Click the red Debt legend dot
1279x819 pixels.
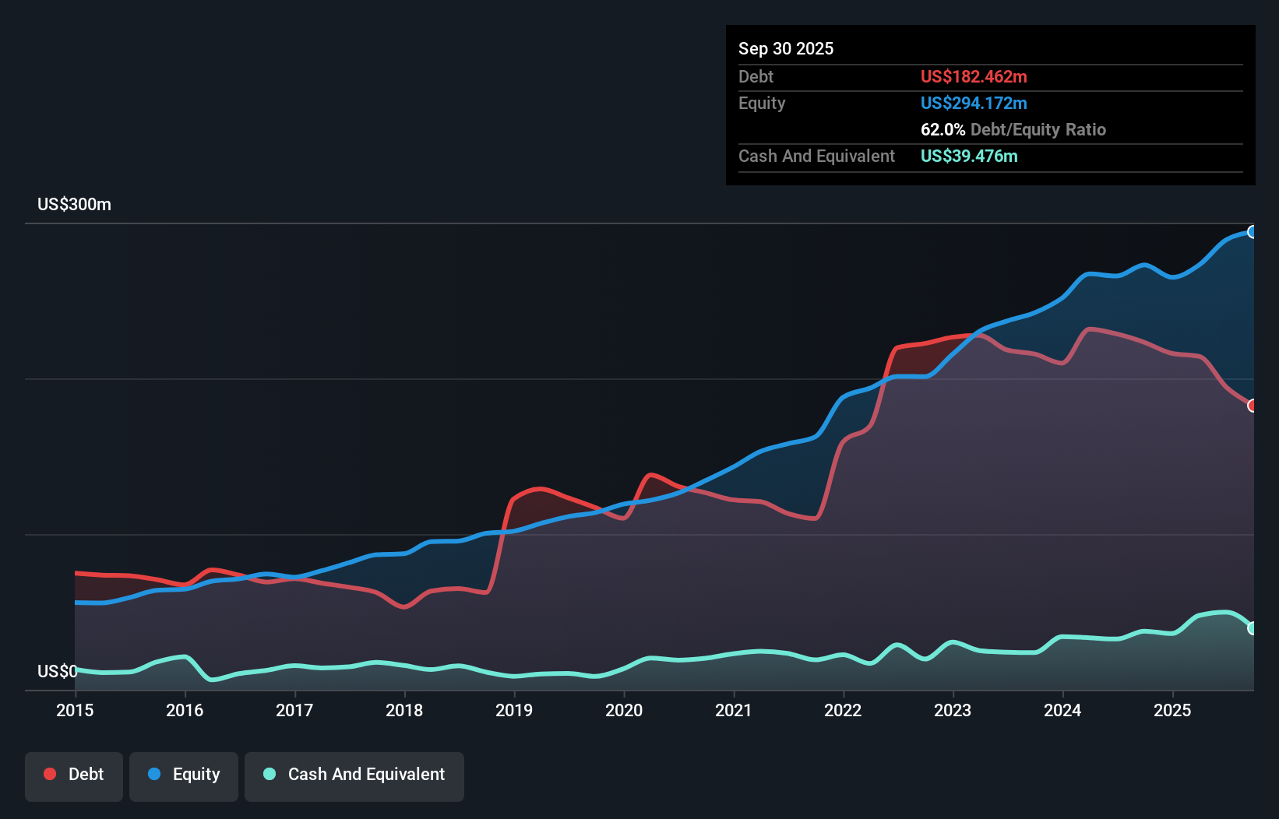pyautogui.click(x=50, y=774)
